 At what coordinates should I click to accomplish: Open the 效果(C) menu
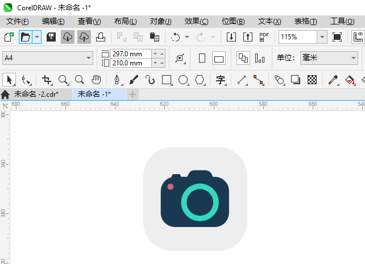197,22
